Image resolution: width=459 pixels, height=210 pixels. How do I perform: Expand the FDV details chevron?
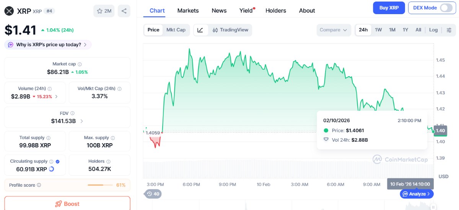point(81,121)
